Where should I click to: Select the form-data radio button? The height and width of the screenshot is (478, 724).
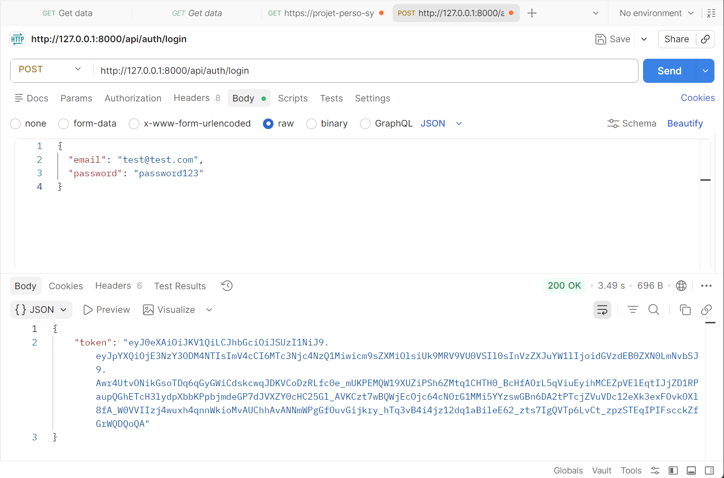click(x=64, y=124)
